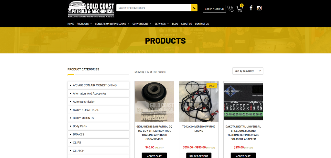331x158 pixels.
Task: Click the product search input field
Action: click(x=154, y=8)
